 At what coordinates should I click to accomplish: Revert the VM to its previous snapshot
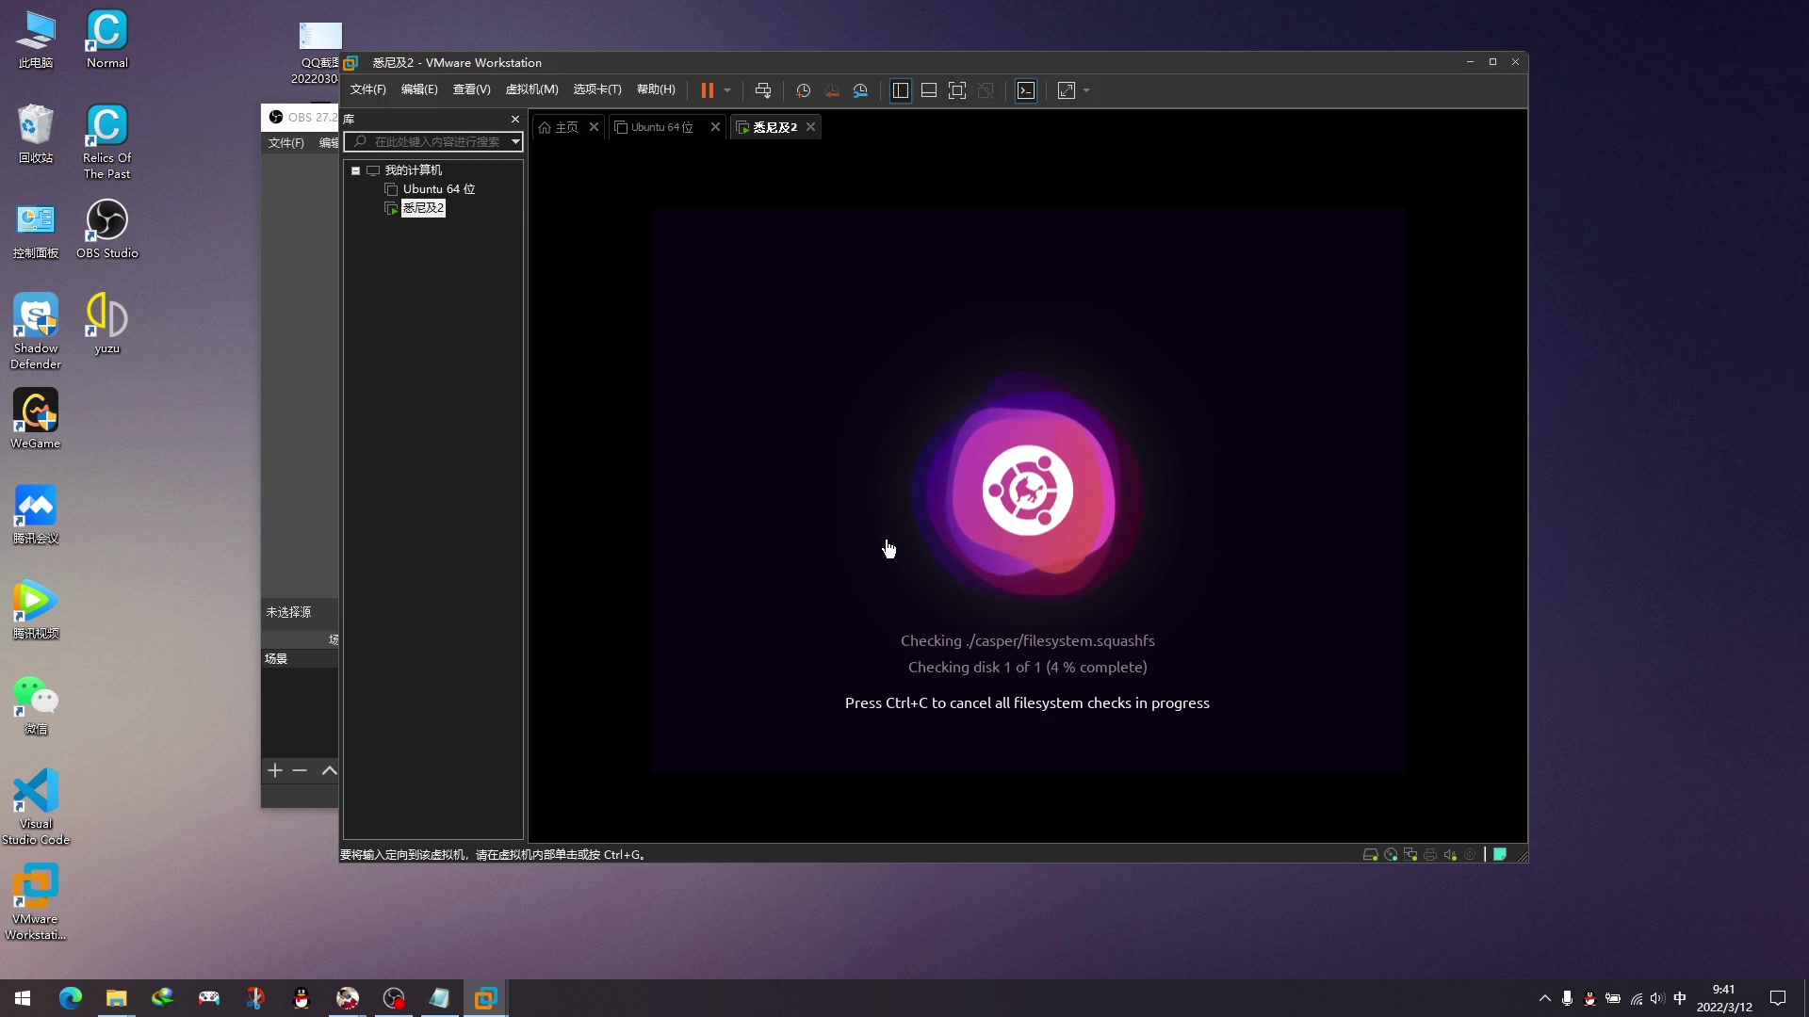point(832,90)
